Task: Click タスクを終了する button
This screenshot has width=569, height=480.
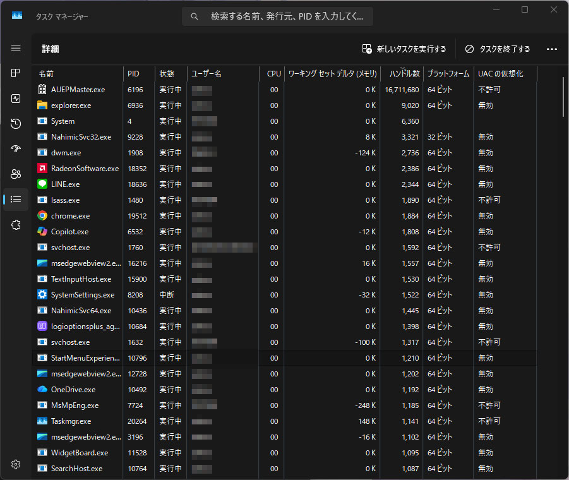Action: tap(497, 49)
